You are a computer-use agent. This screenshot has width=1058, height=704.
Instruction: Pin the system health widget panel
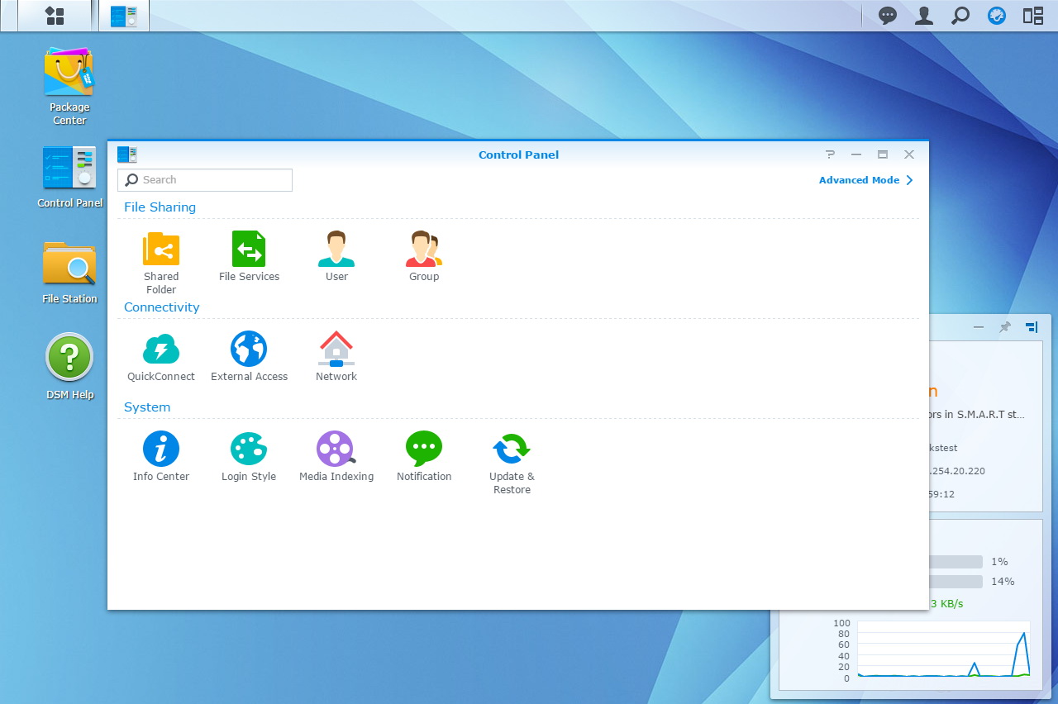pyautogui.click(x=1004, y=327)
